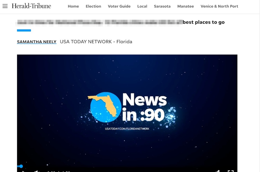
Task: Navigate to the Local news section
Action: [x=142, y=6]
